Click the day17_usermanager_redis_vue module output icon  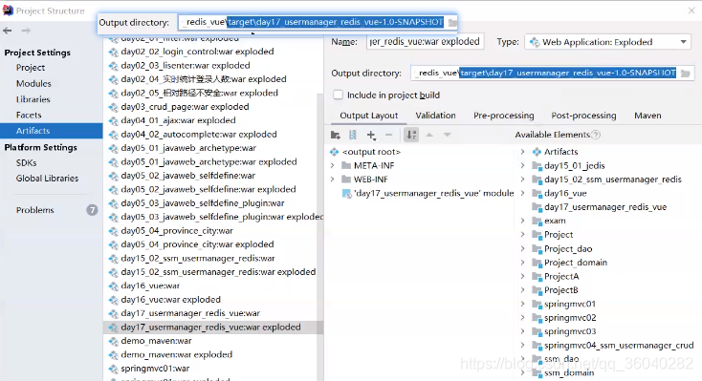click(346, 193)
